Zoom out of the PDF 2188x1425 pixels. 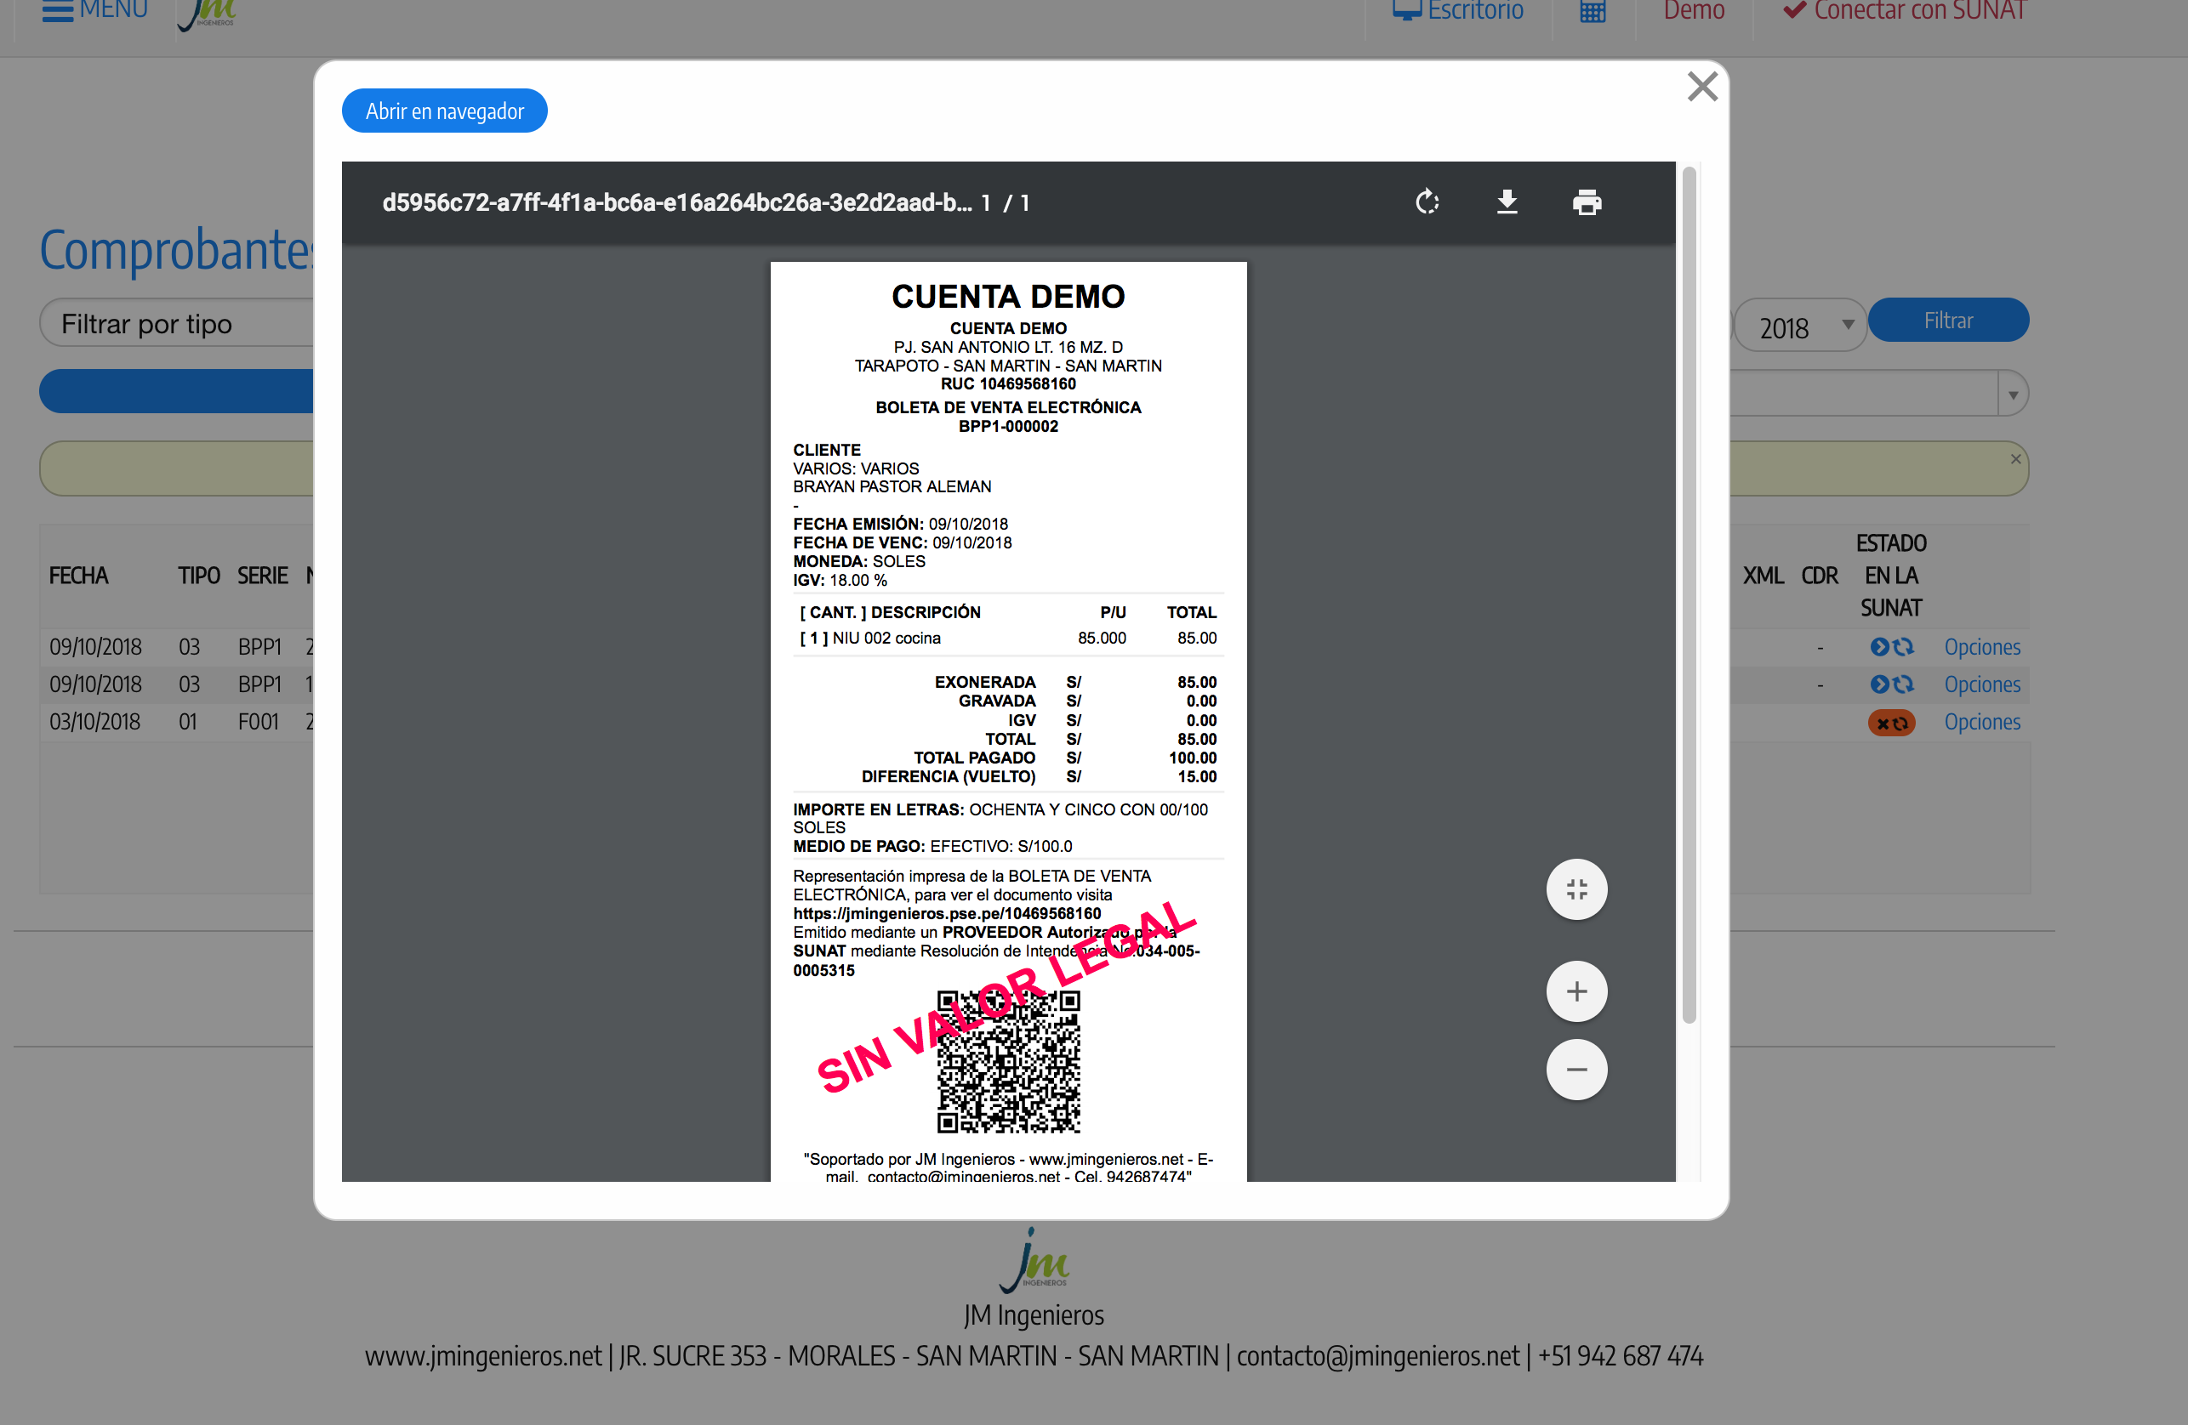[1576, 1070]
